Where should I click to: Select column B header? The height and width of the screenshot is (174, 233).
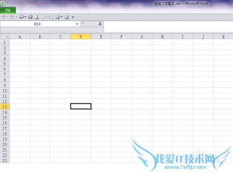click(40, 37)
